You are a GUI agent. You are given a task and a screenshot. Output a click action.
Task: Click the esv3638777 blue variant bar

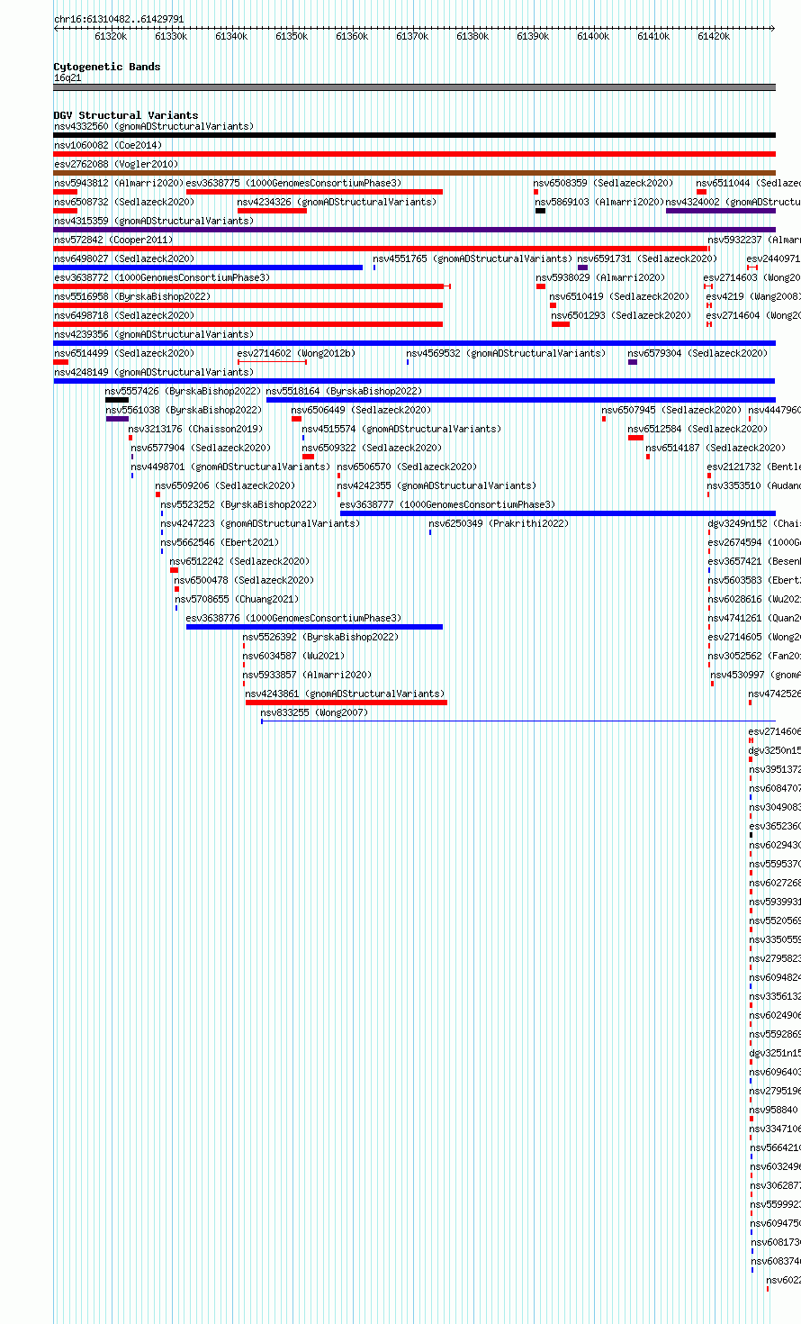pyautogui.click(x=558, y=513)
